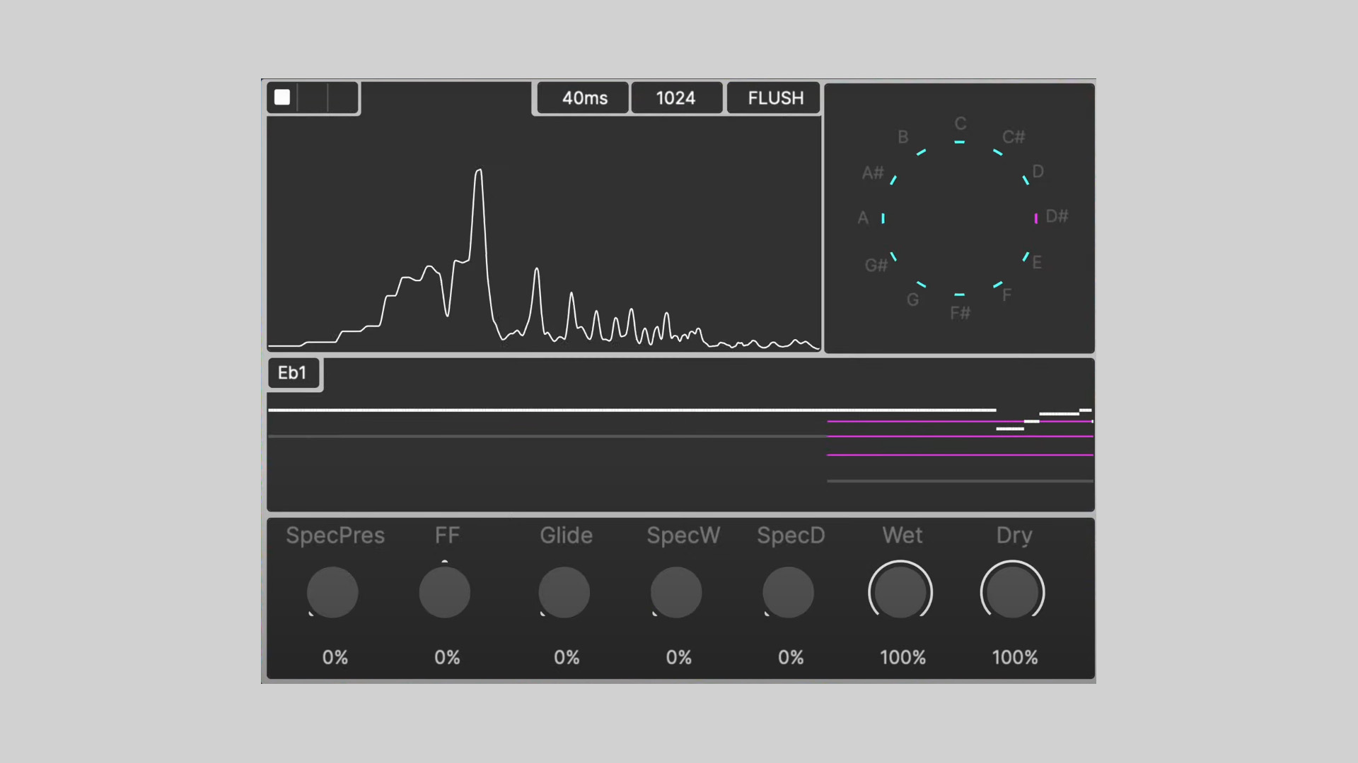1358x763 pixels.
Task: Click the SpecW 0% value field
Action: coord(678,657)
